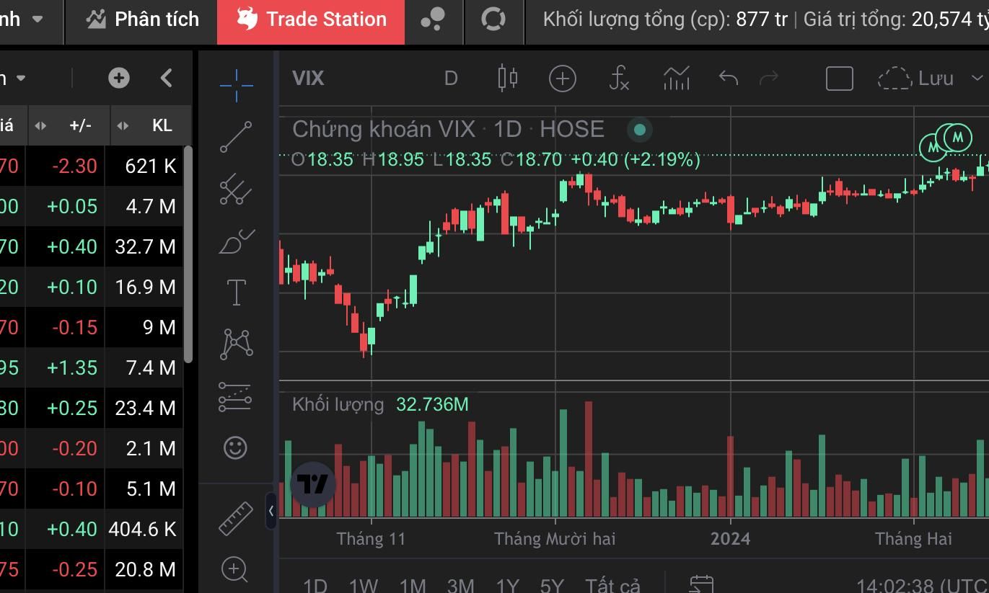Select the text annotation tool
This screenshot has width=989, height=593.
(236, 293)
